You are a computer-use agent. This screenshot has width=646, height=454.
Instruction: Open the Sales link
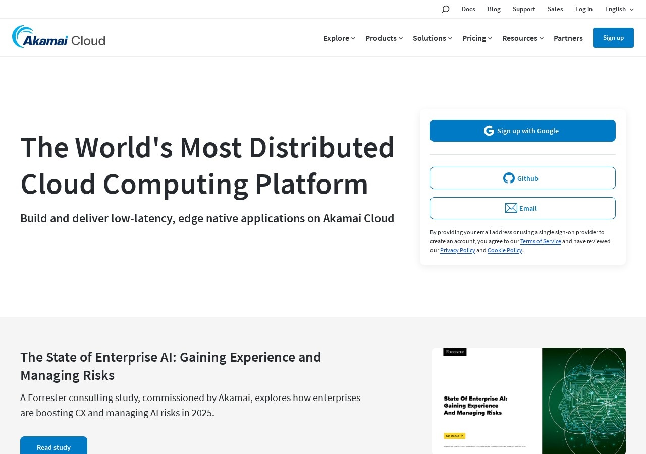click(x=555, y=9)
